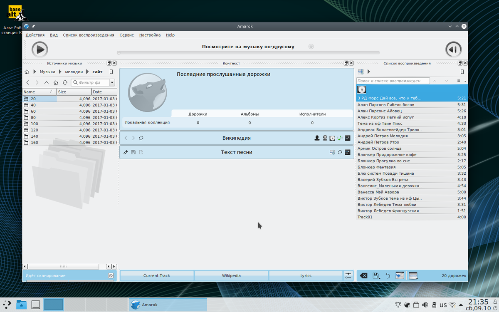Image resolution: width=499 pixels, height=312 pixels.
Task: Reload lyrics in the lyrics applet
Action: tap(340, 152)
